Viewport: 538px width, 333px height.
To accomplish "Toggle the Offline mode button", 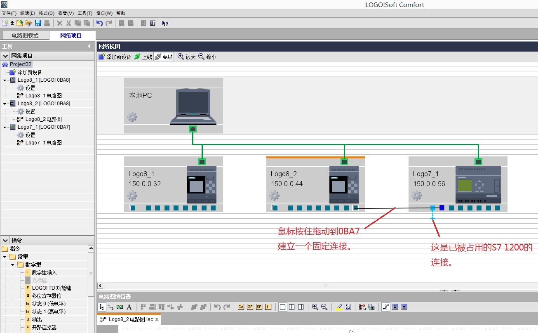I will [164, 57].
